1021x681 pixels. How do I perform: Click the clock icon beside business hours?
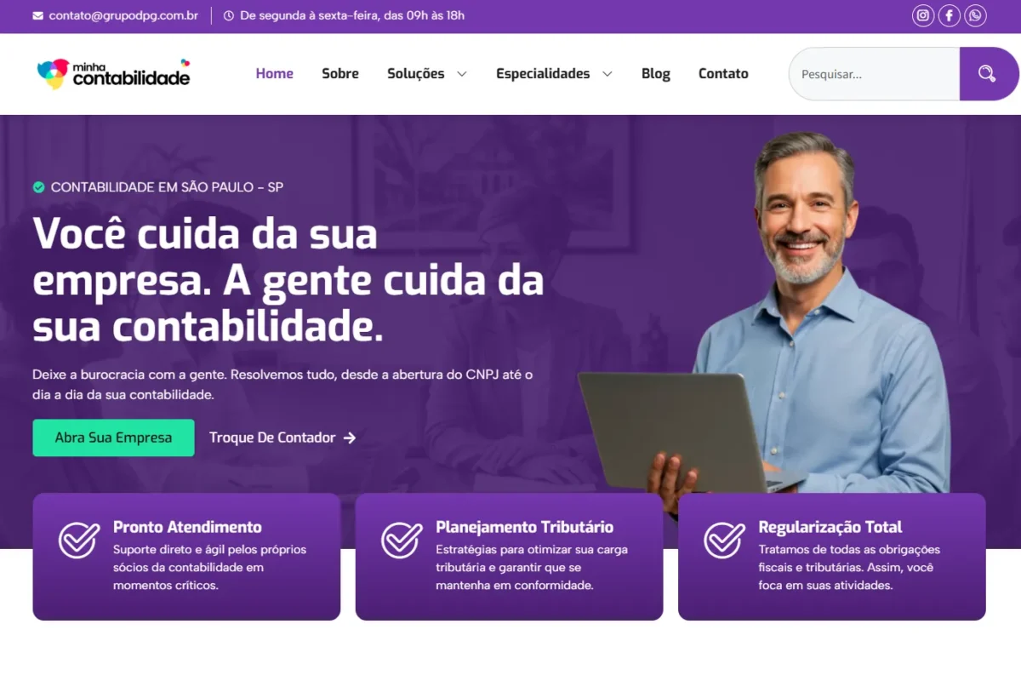(229, 16)
